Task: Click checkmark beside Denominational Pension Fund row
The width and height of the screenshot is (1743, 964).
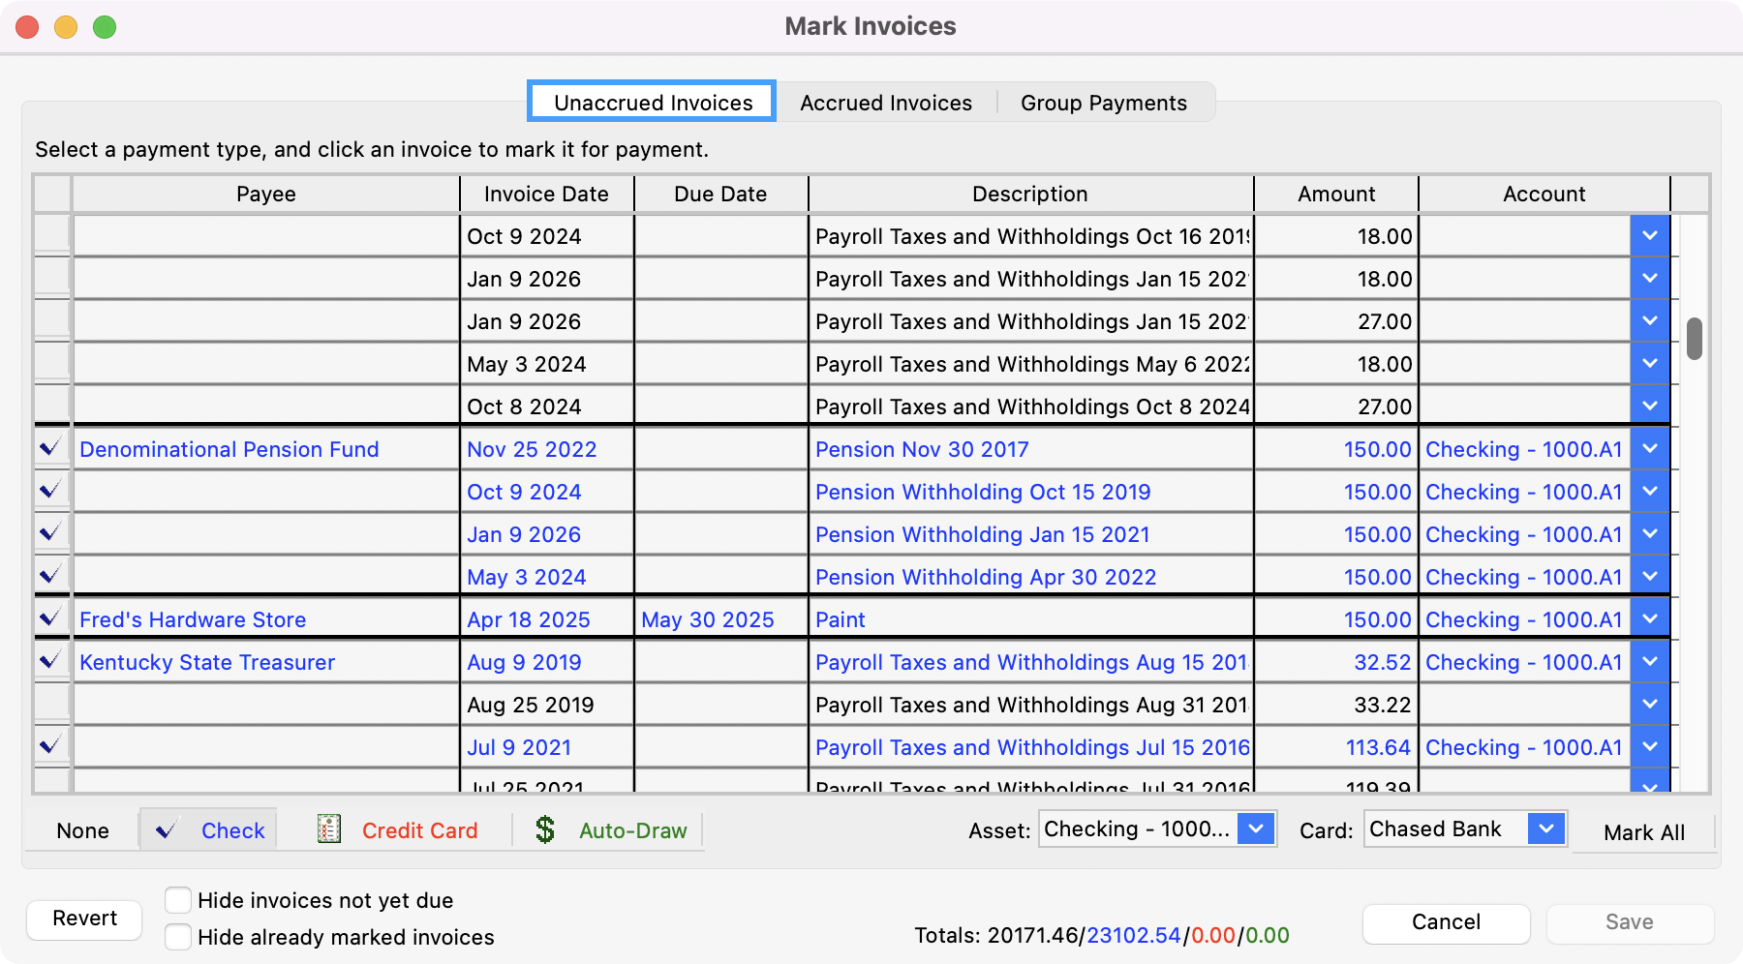Action: coord(51,449)
